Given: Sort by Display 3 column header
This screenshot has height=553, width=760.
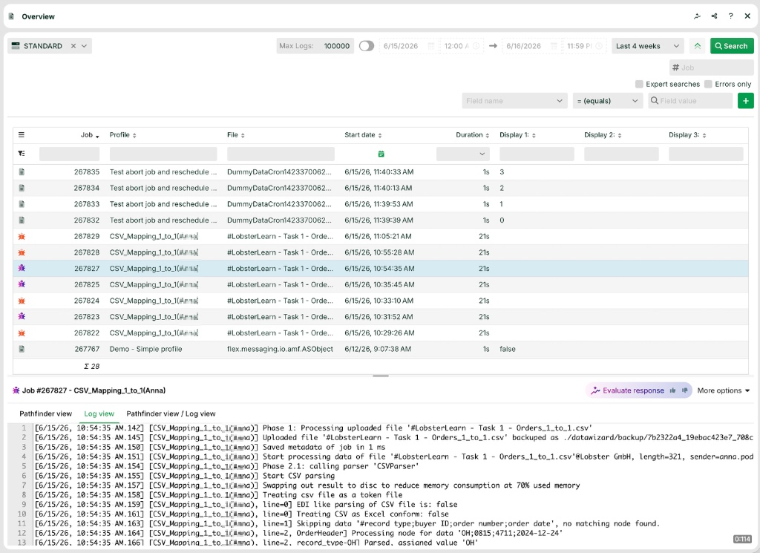Looking at the screenshot, I should pos(687,135).
